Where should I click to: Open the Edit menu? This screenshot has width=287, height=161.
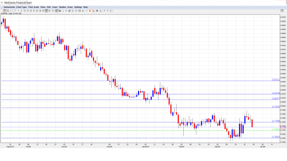(49, 7)
